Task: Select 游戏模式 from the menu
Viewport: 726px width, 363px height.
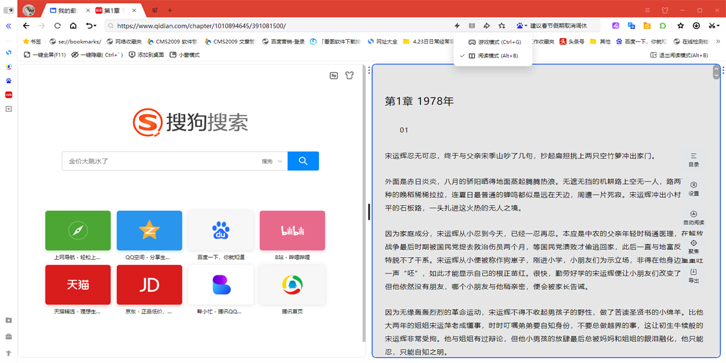Action: tap(493, 41)
